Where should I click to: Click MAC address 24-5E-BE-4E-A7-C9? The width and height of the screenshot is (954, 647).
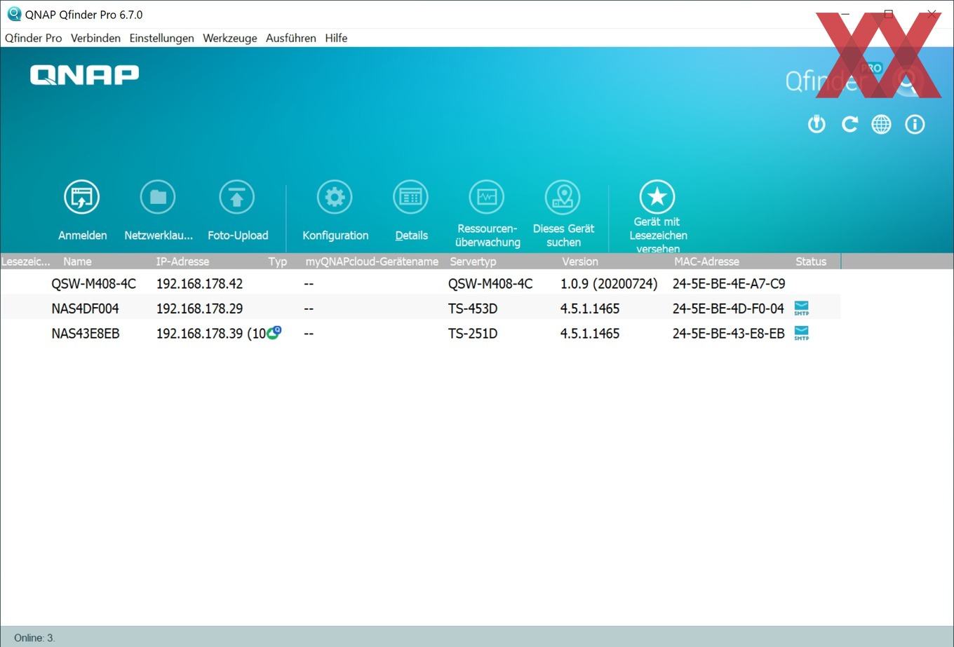[729, 284]
